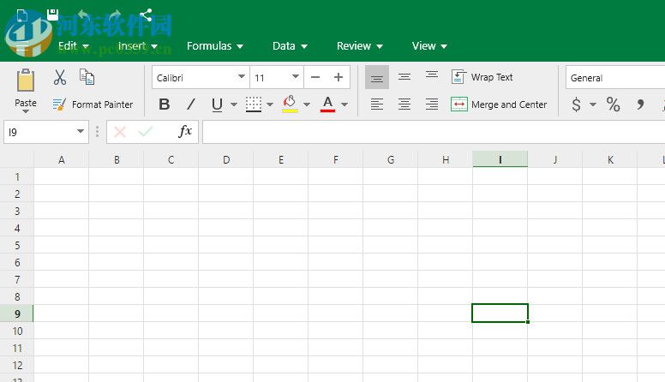Open the General number format box
The width and height of the screenshot is (665, 382).
click(x=615, y=78)
